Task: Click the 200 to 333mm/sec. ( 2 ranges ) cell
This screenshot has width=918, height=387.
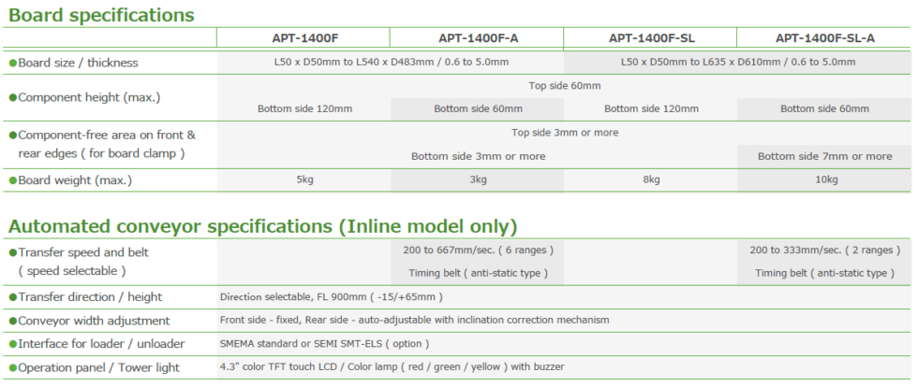Action: pos(824,251)
